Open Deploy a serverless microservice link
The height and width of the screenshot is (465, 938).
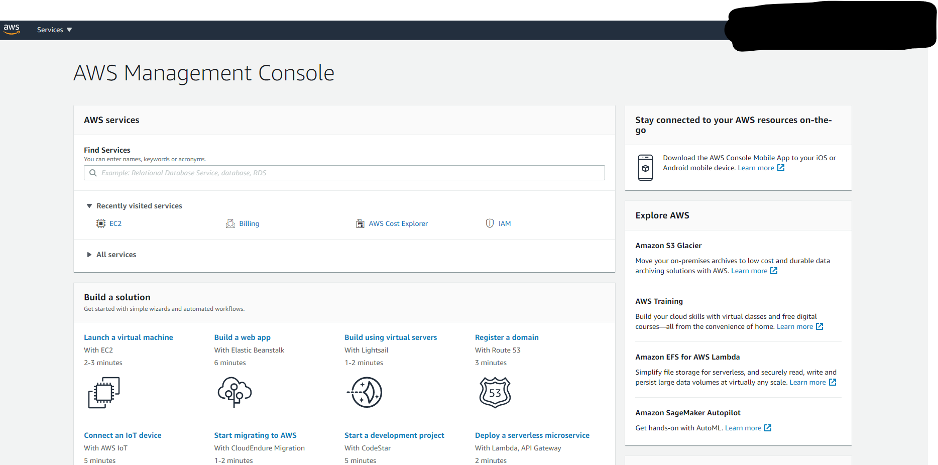(532, 435)
